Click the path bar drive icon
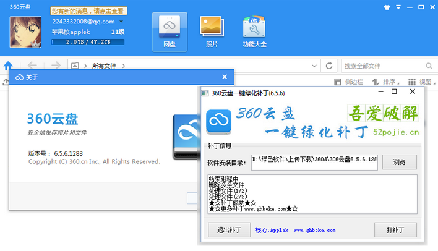This screenshot has width=438, height=251. [75, 66]
